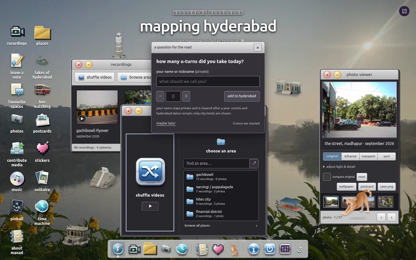Click the save png button
The width and height of the screenshot is (416, 260).
coord(387,187)
